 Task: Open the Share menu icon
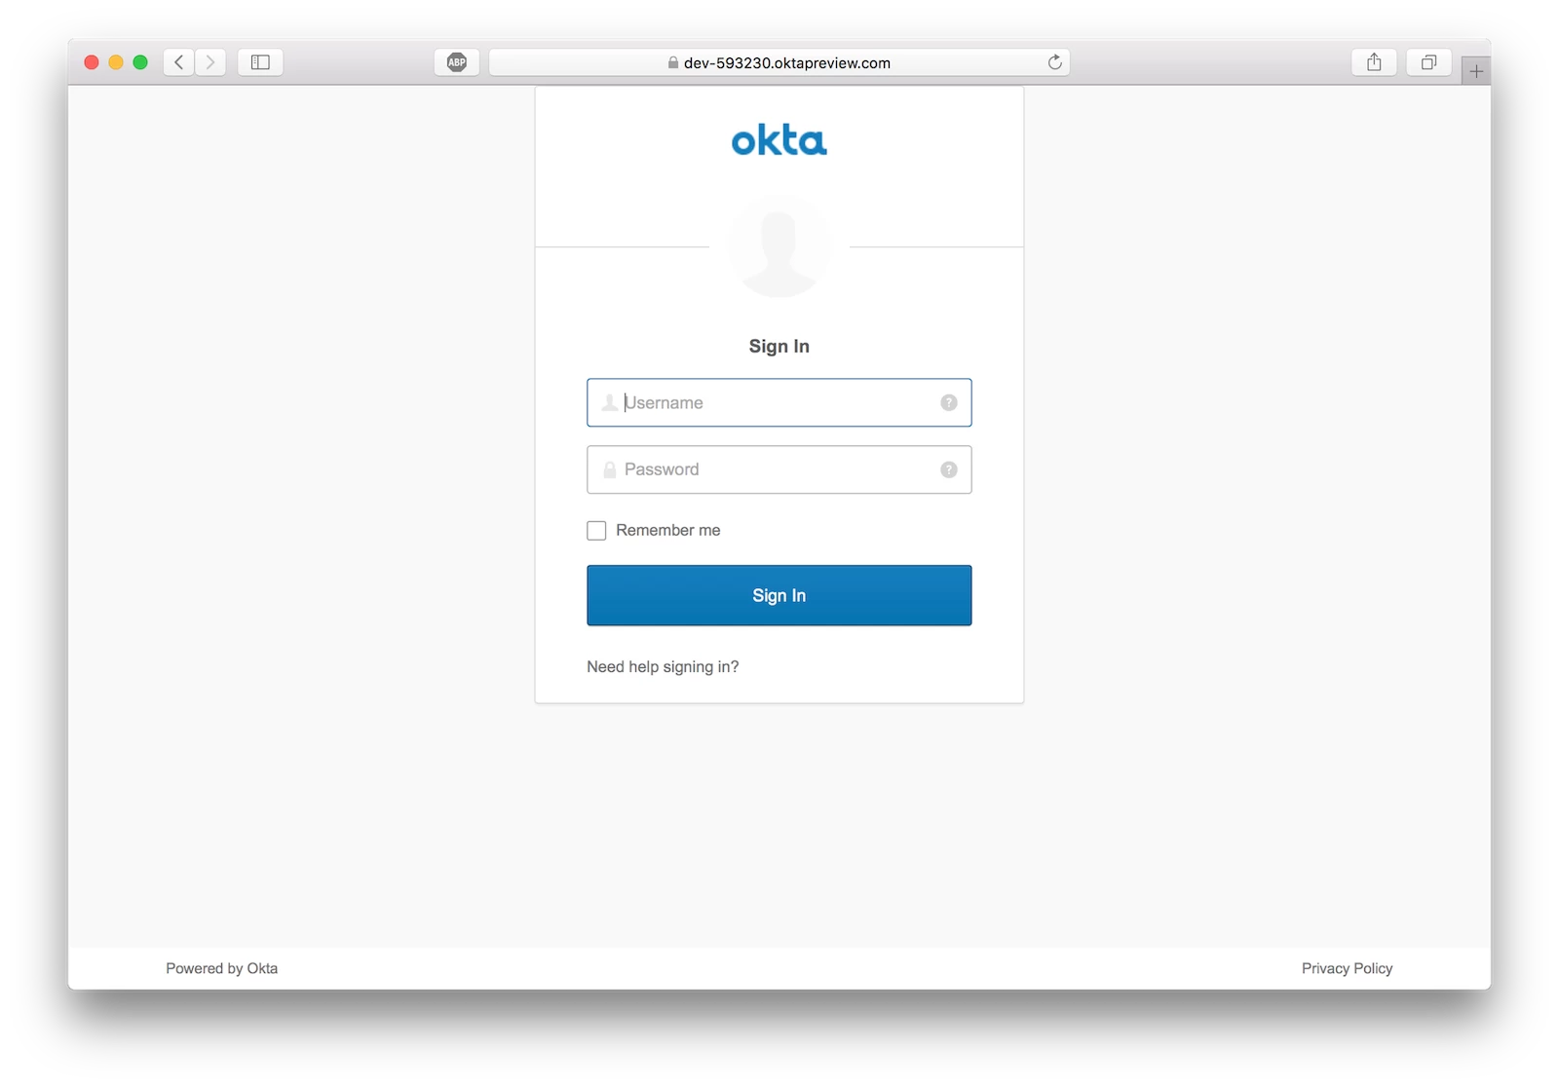click(1374, 62)
